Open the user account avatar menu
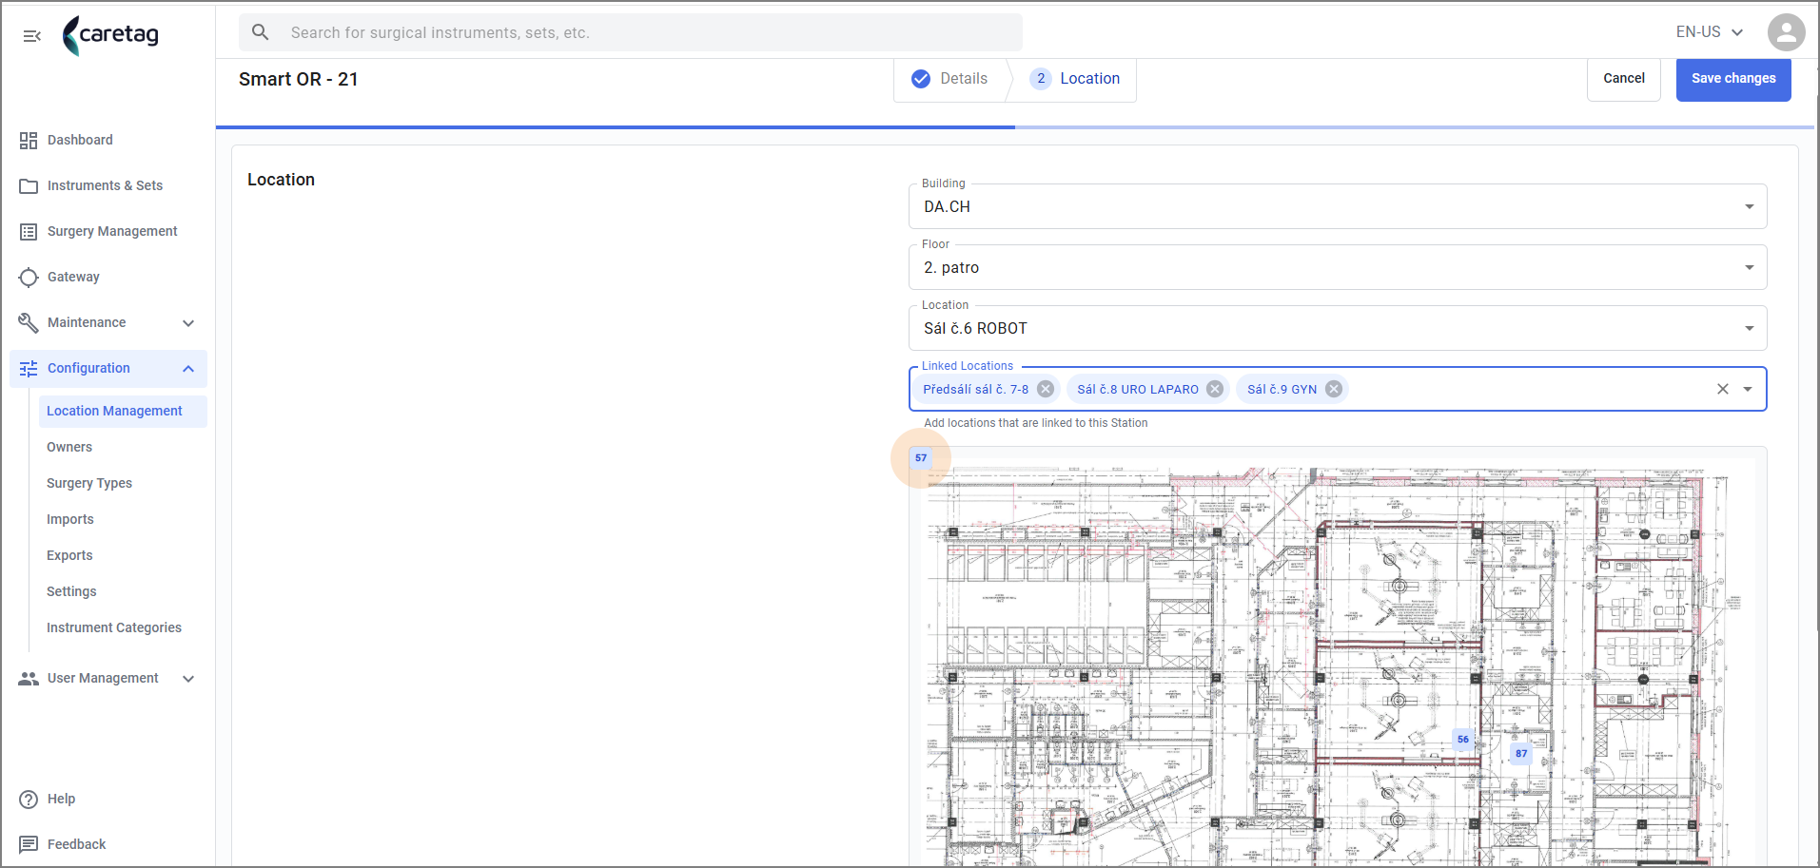1820x868 pixels. tap(1786, 32)
